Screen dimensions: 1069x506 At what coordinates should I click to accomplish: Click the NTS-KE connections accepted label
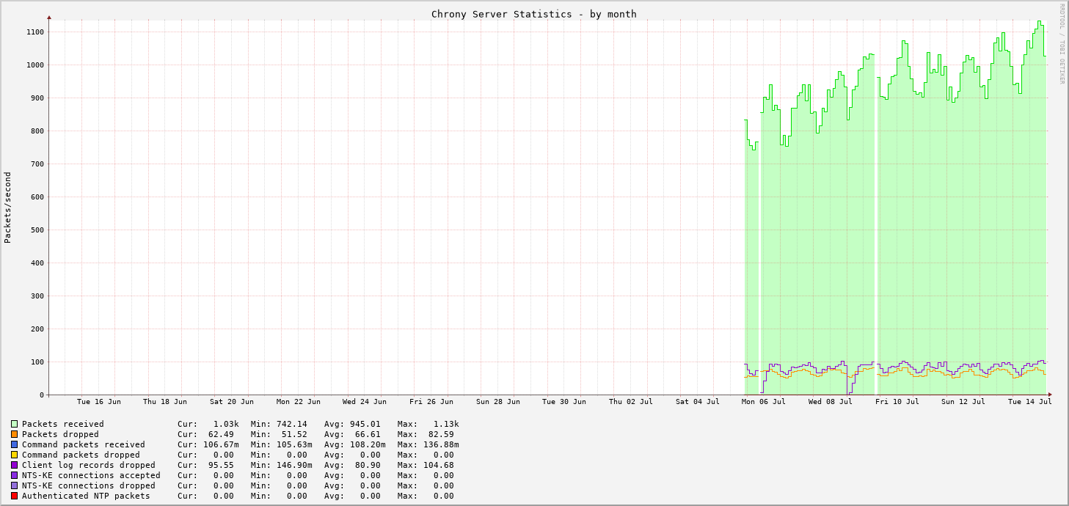(x=91, y=475)
